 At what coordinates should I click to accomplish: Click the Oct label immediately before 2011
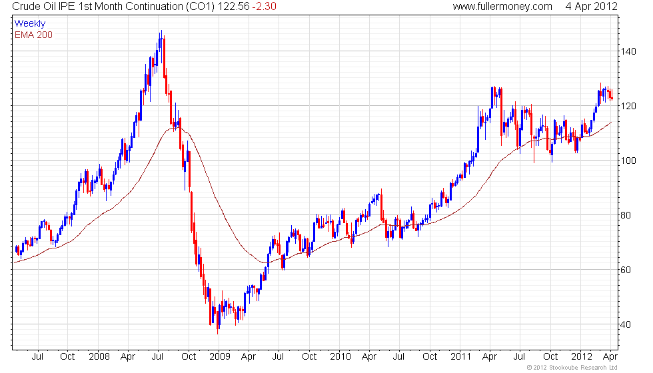click(x=430, y=357)
